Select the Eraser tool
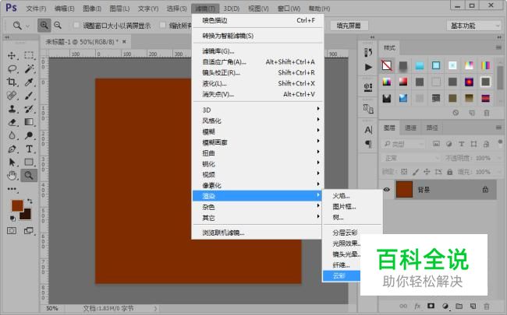The width and height of the screenshot is (507, 315). [x=12, y=122]
